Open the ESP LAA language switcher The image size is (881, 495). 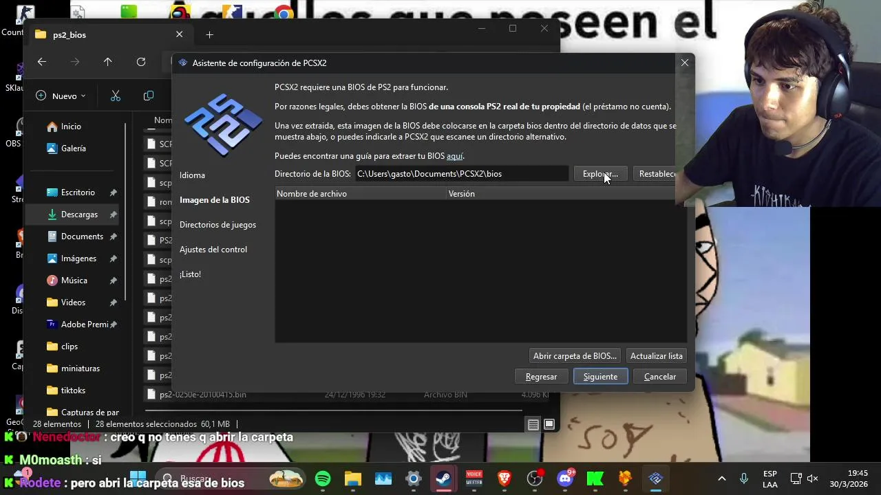coord(770,478)
